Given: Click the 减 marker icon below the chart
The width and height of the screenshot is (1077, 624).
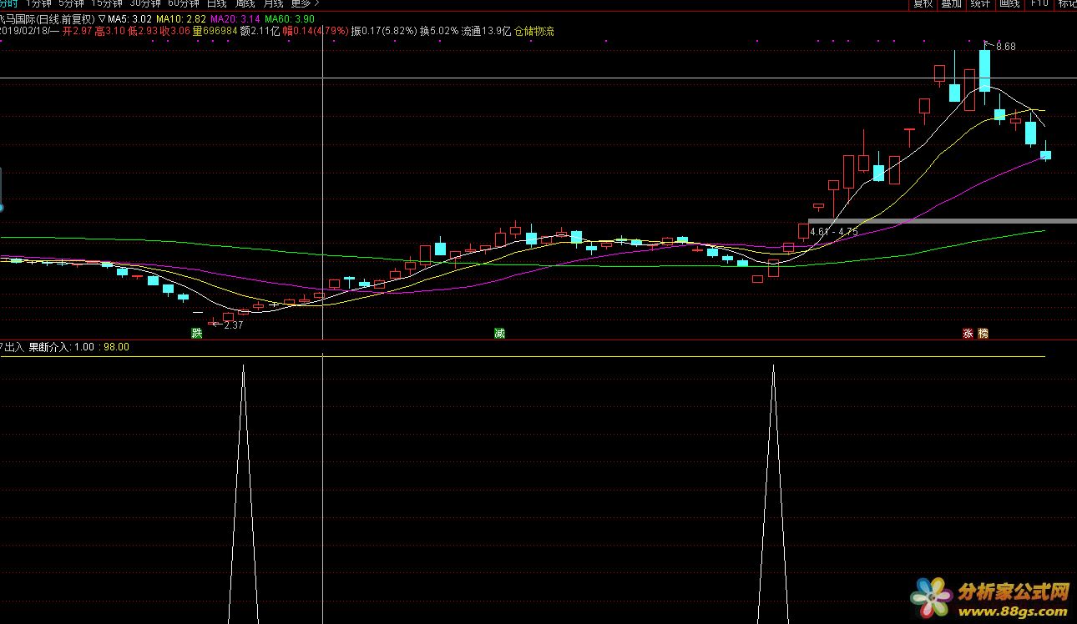Looking at the screenshot, I should click(499, 334).
